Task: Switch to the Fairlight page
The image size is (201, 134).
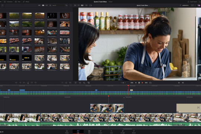Action: [122, 132]
